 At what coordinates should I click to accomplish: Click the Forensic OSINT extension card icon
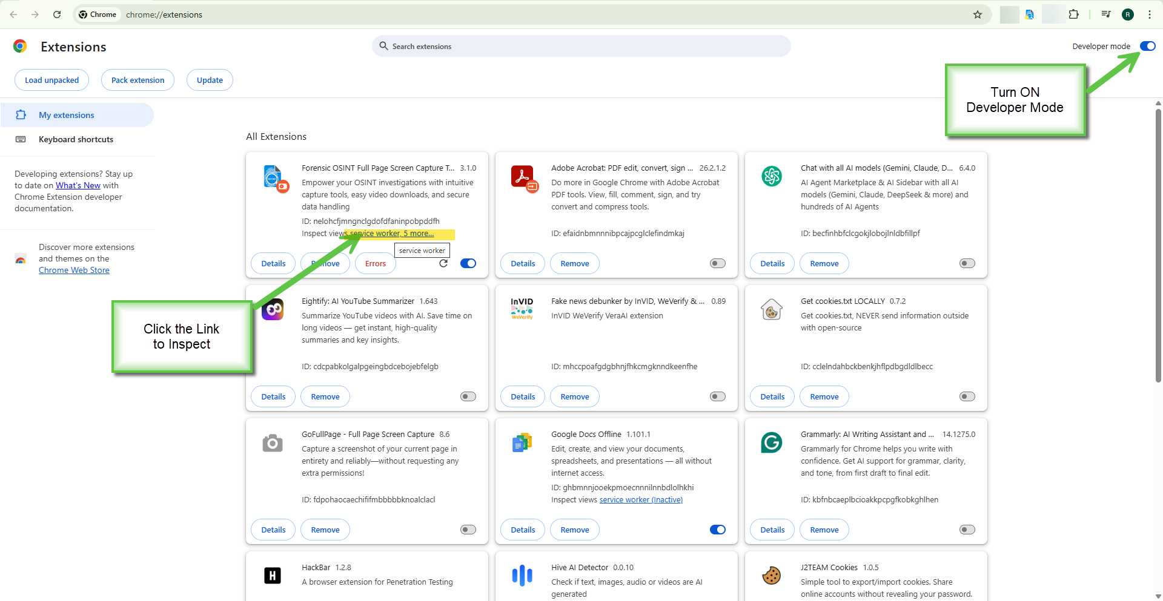[276, 179]
